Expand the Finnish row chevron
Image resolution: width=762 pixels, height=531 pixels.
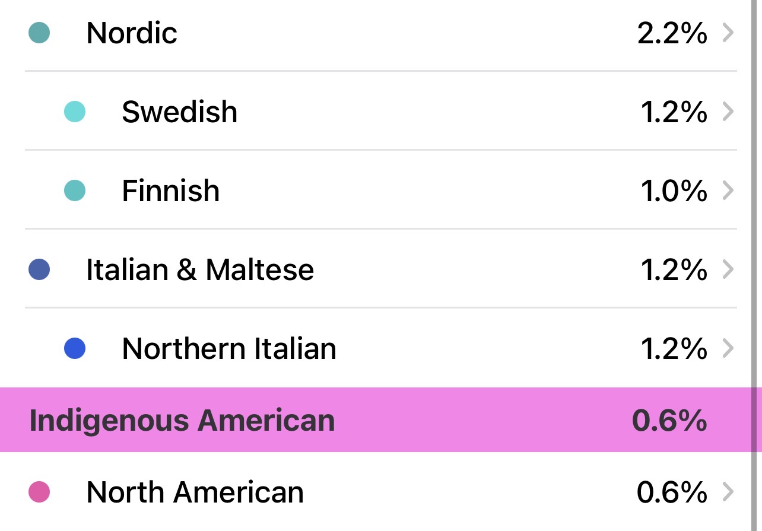(728, 190)
